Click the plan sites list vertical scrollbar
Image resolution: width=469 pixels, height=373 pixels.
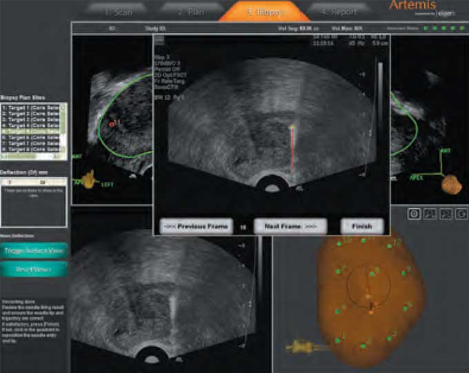pos(63,129)
